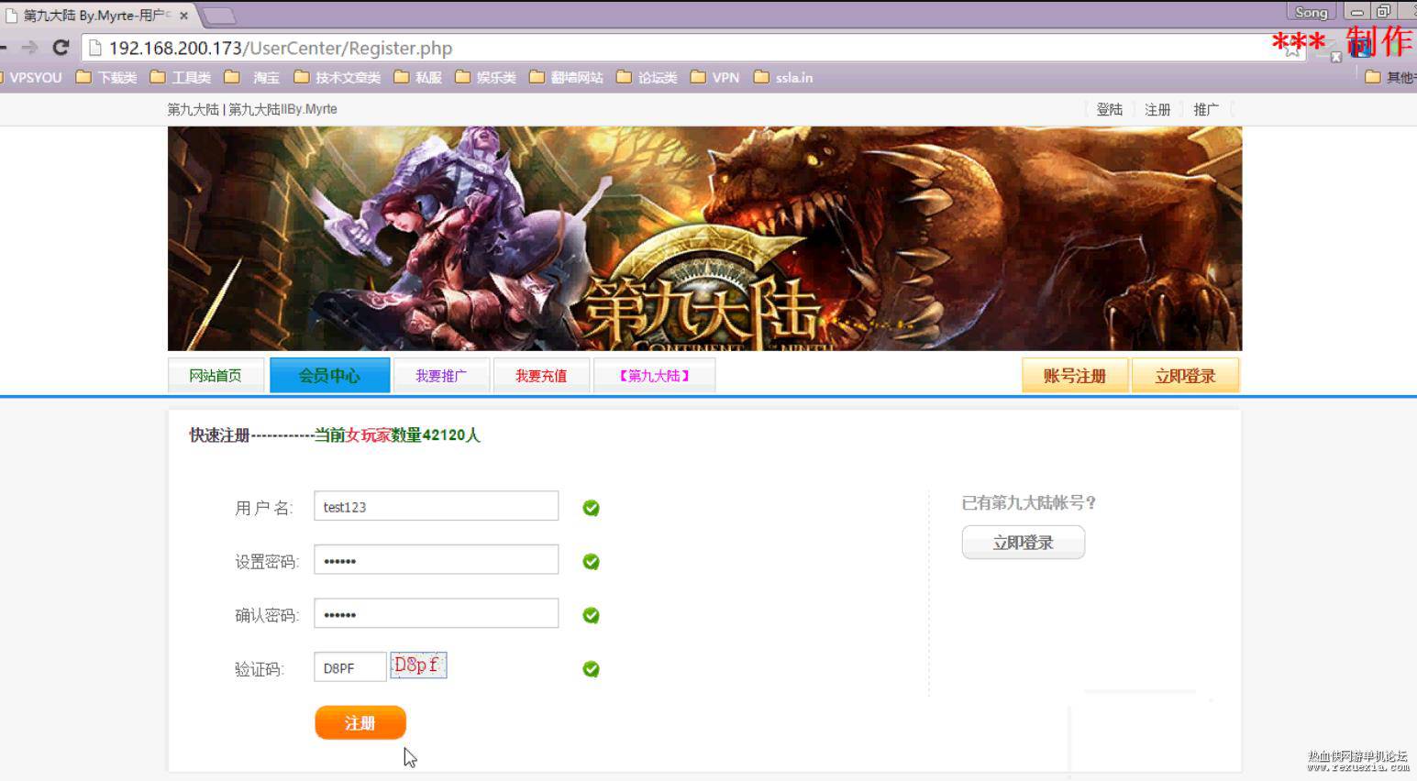The width and height of the screenshot is (1417, 781).
Task: Click the green checkmark beside 确认密码
Action: click(592, 615)
